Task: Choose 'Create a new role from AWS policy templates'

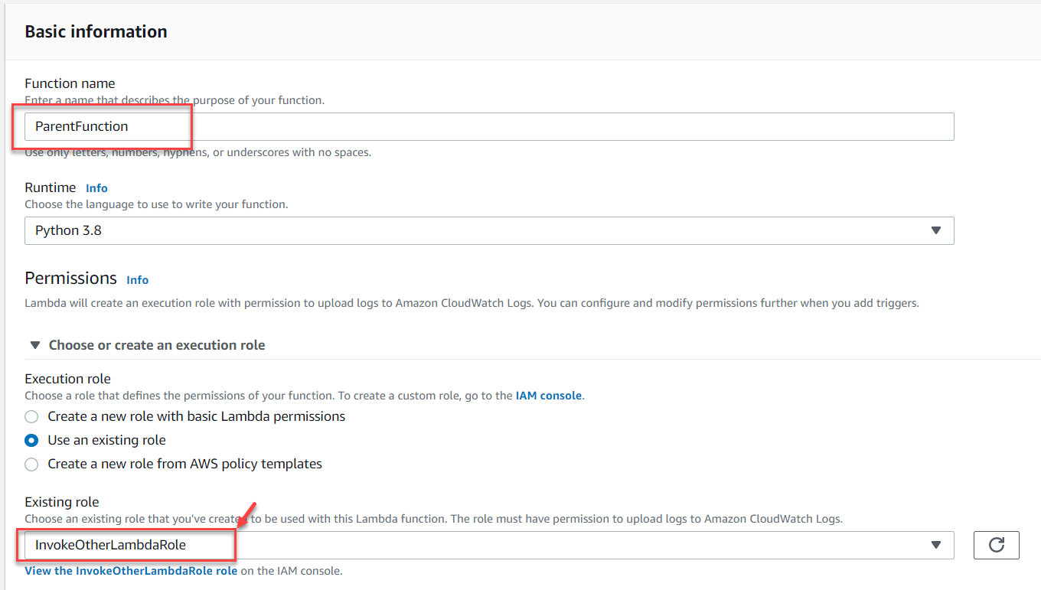Action: tap(31, 465)
